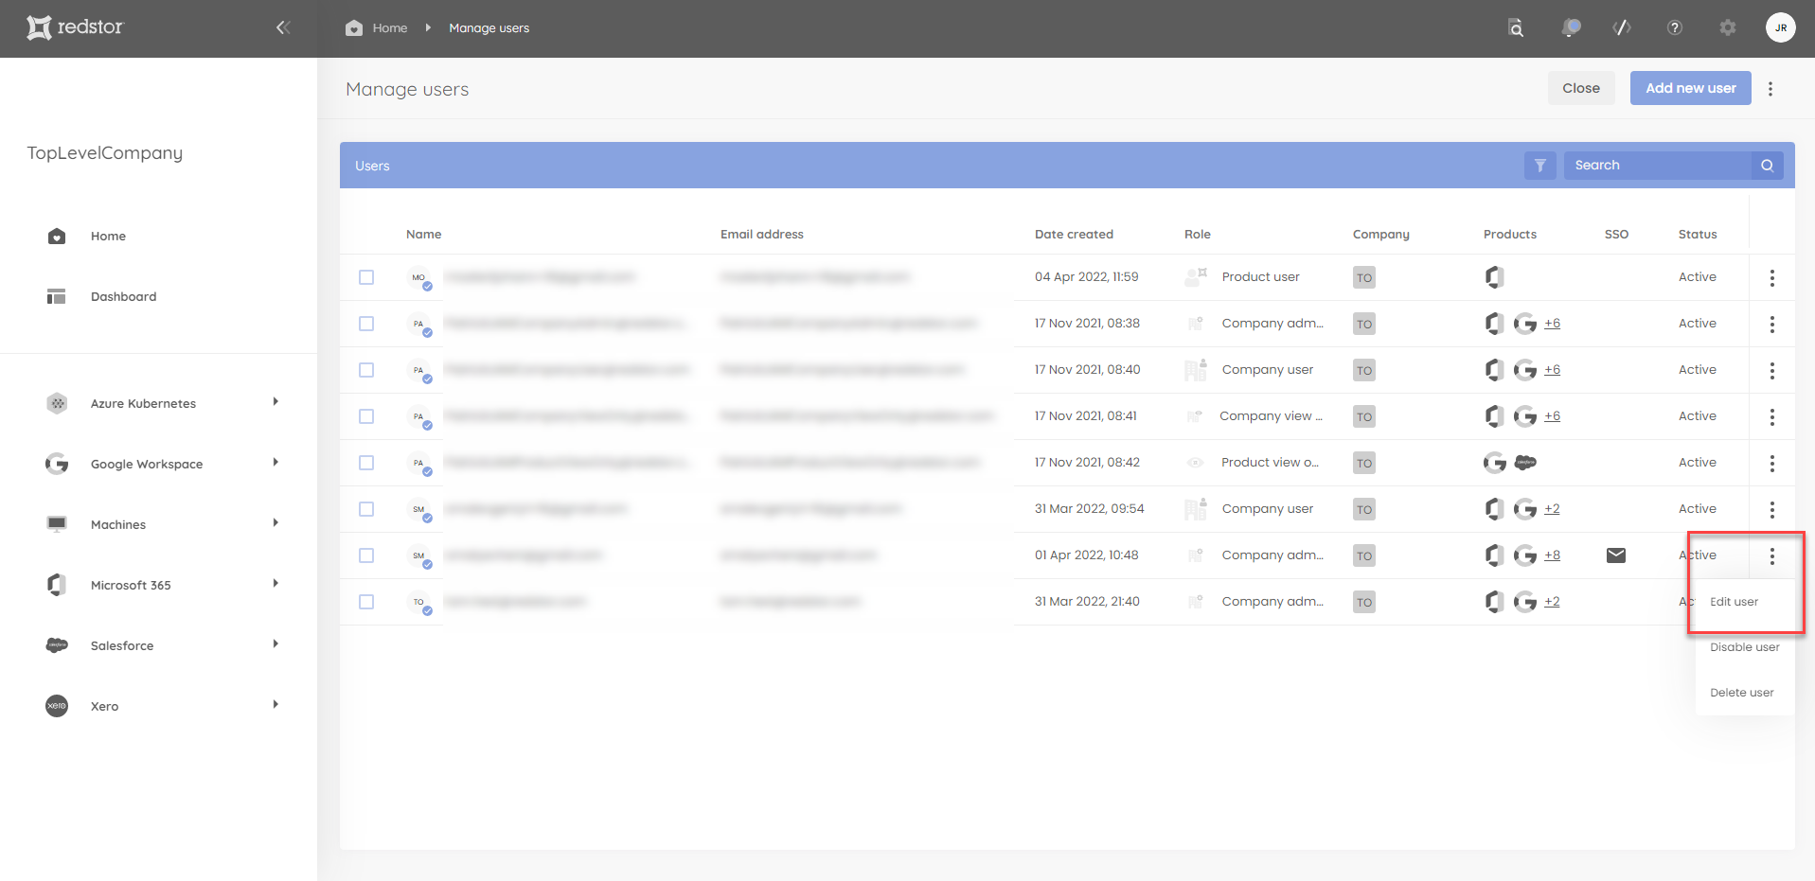Viewport: 1815px width, 881px height.
Task: Click the Google product icon in the 17 Nov 2021, 08:38 row
Action: click(1524, 324)
